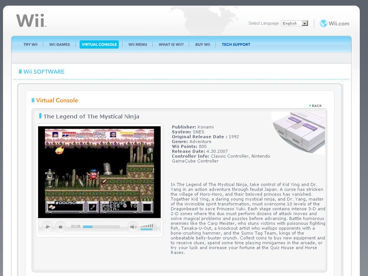Click the BACK link
The image size is (368, 276).
coord(315,105)
